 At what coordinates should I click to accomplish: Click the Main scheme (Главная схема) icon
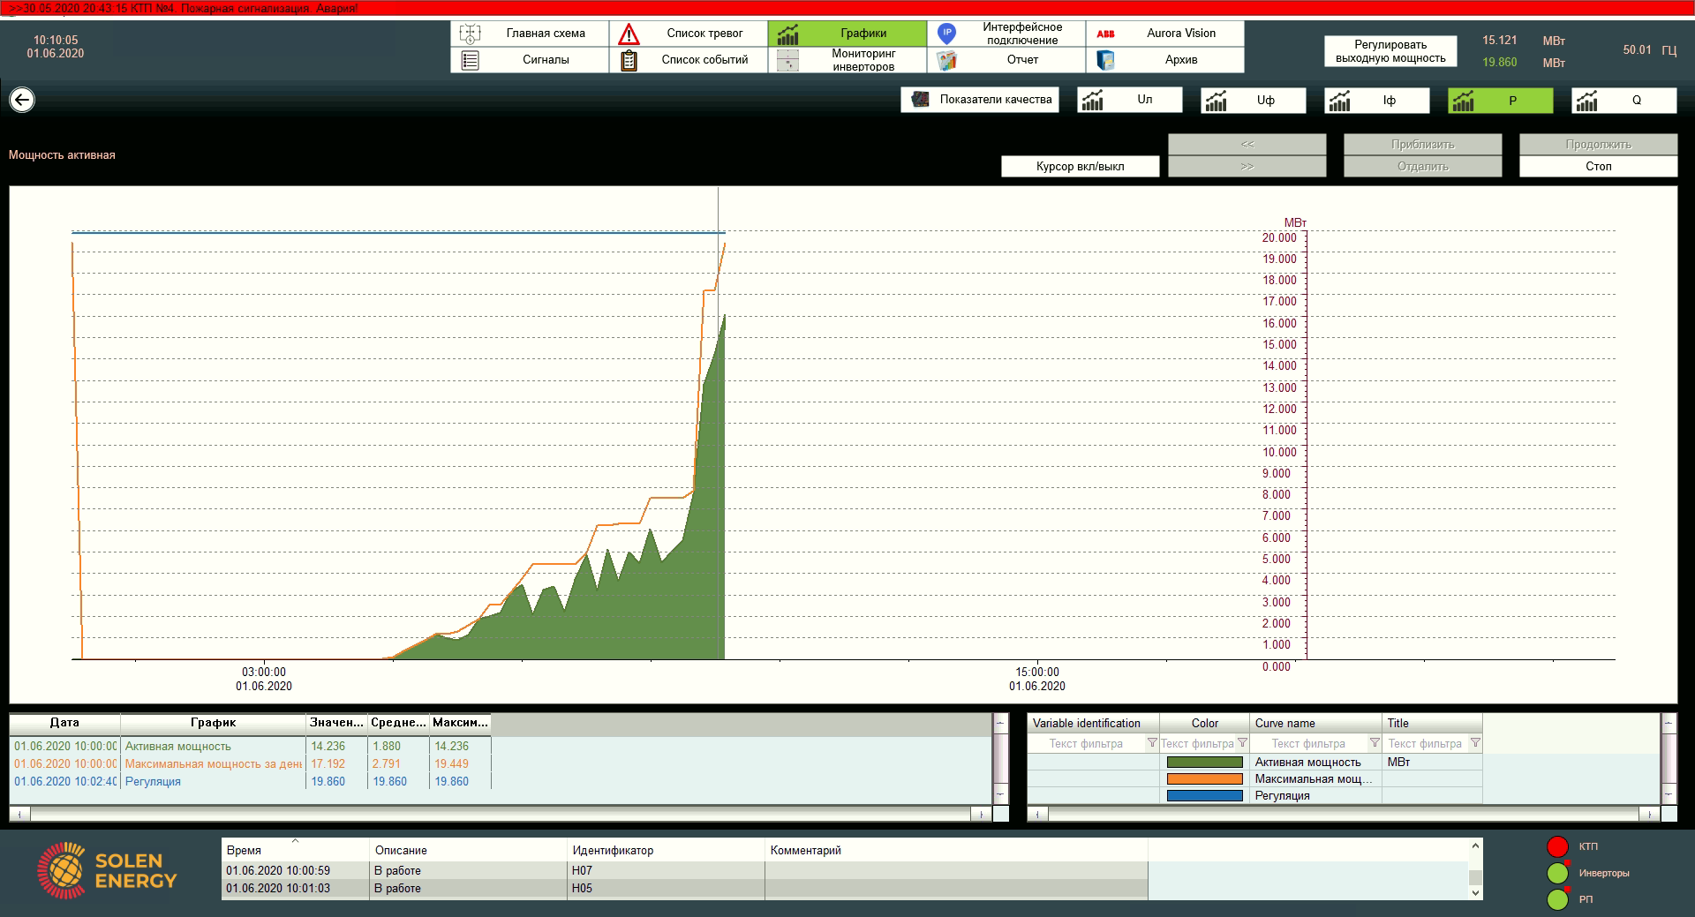click(470, 34)
